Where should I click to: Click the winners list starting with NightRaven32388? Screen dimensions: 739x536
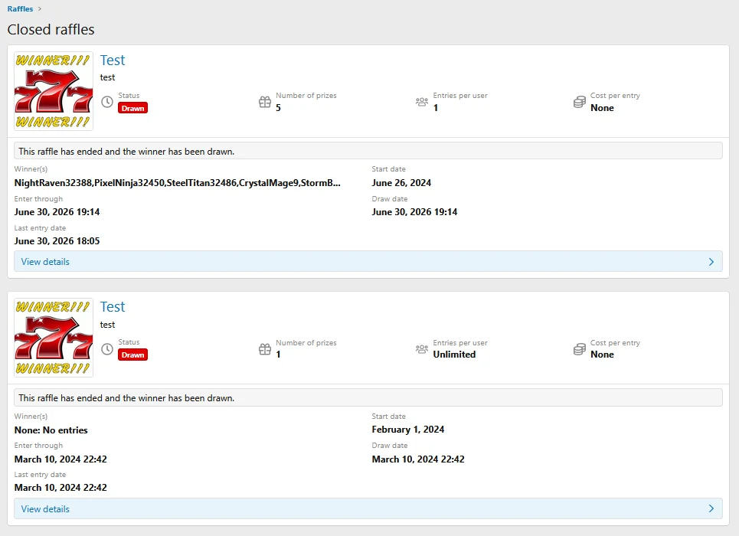[177, 183]
